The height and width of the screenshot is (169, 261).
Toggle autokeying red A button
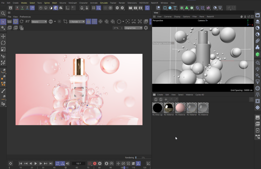95,164
